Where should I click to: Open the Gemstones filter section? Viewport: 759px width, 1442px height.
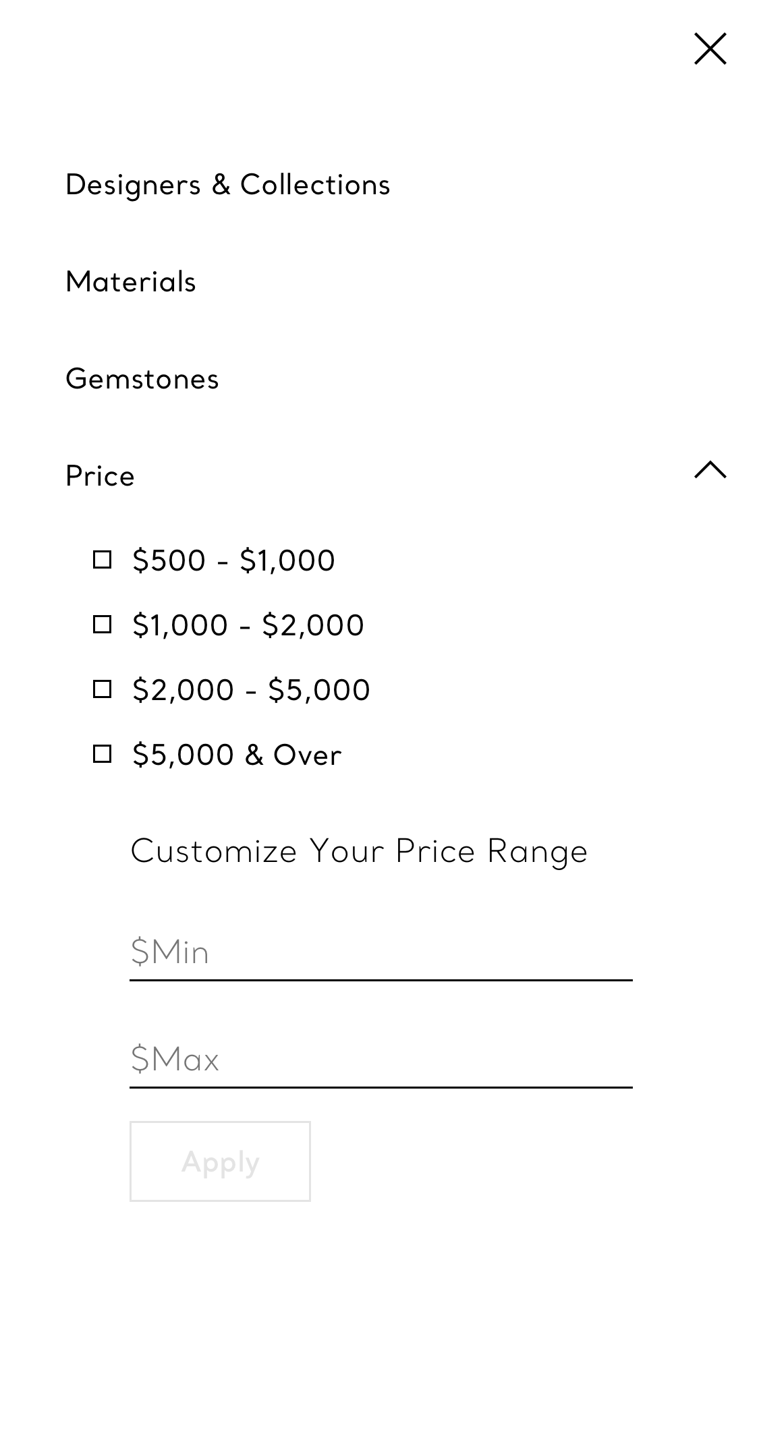click(x=142, y=379)
